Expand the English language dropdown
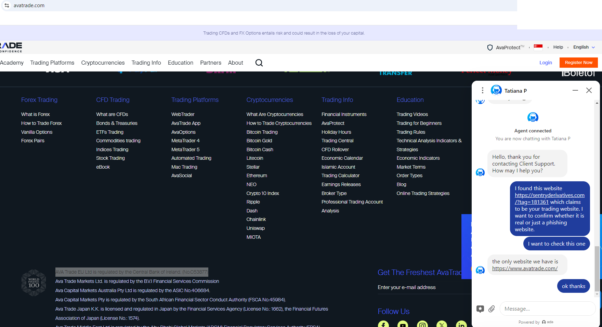602x327 pixels. click(x=584, y=47)
